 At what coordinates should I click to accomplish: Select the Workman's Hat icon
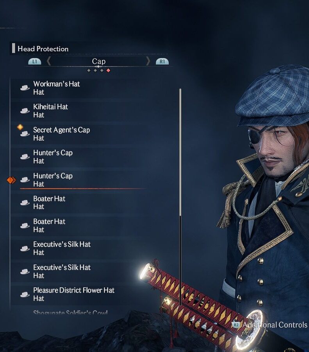(x=25, y=88)
